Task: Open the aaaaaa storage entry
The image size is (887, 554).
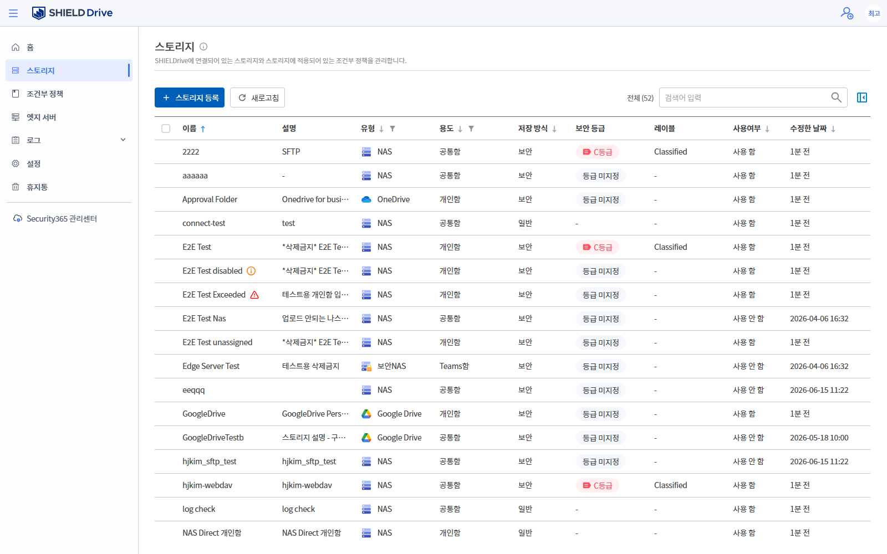Action: coord(195,176)
